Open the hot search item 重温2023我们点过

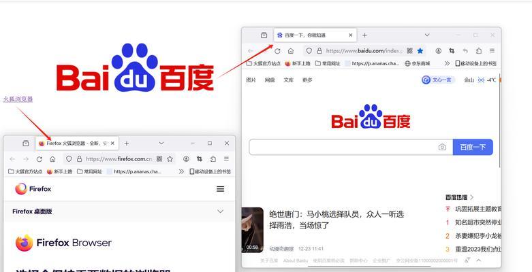pyautogui.click(x=478, y=249)
